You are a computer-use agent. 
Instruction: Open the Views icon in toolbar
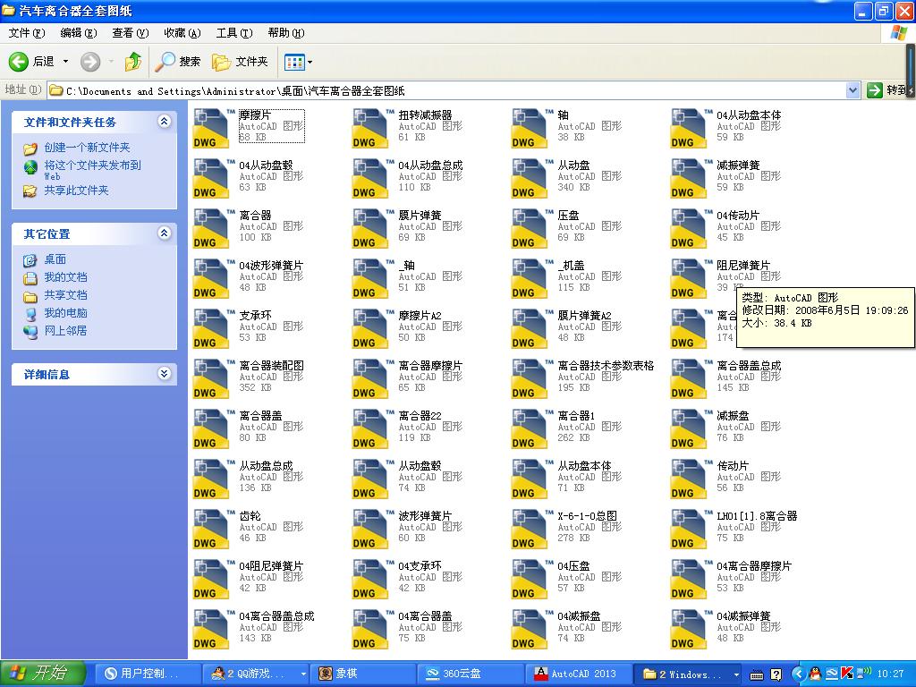click(x=294, y=62)
